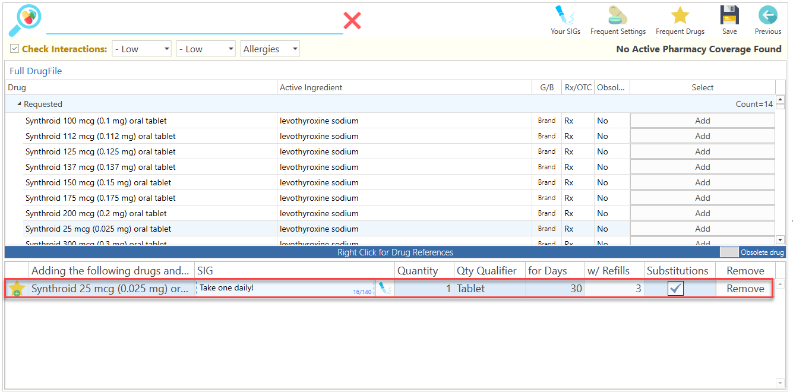Click the Quantity column header
Screen dimensions: 793x392
pos(424,271)
